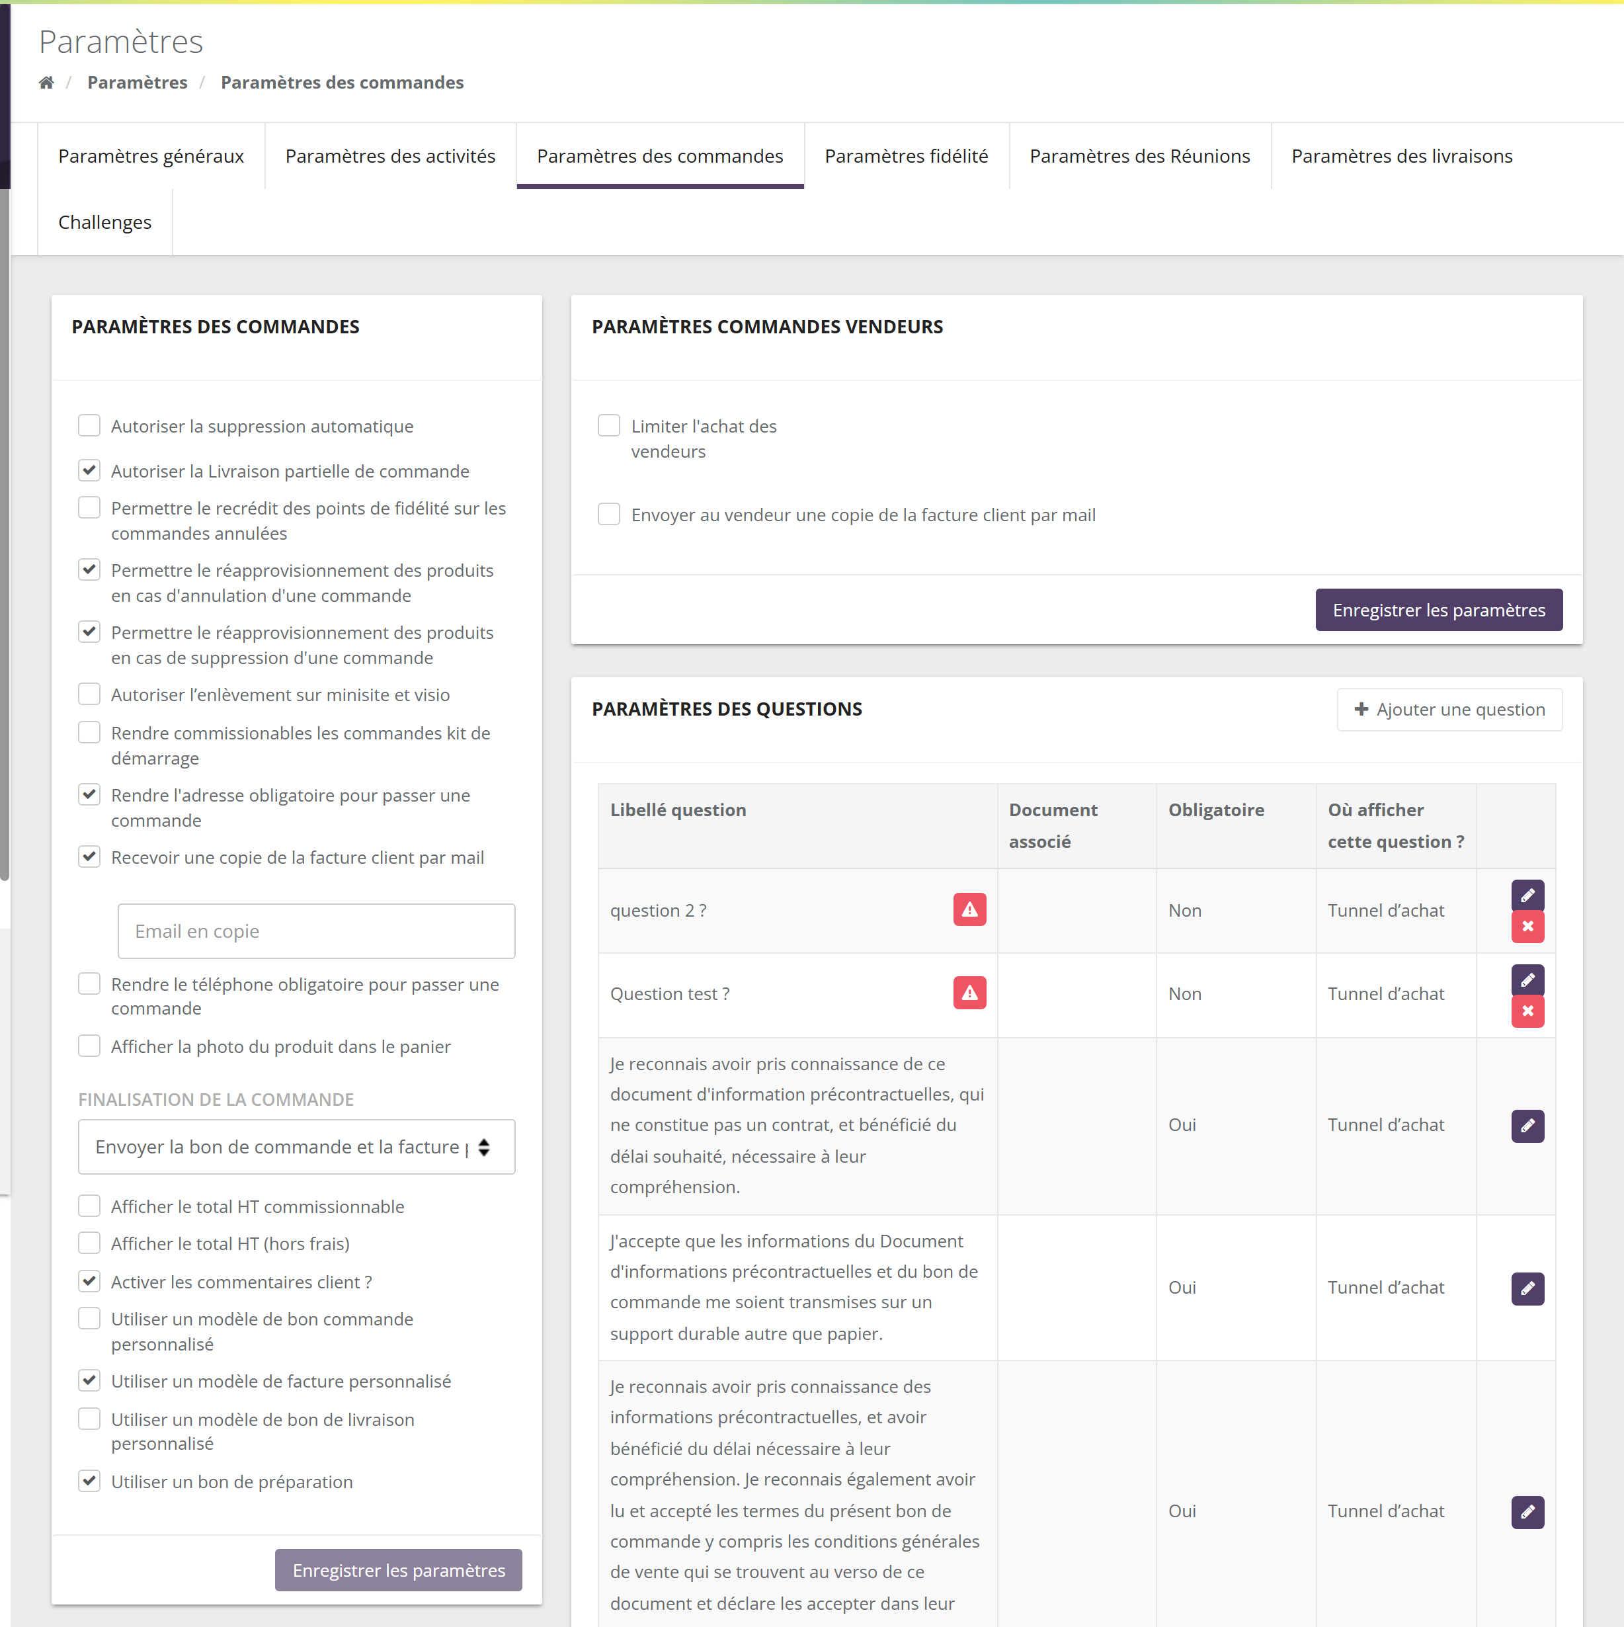
Task: Check 'Autoriser l'enlèvement sur minisite et visio'
Action: pos(89,694)
